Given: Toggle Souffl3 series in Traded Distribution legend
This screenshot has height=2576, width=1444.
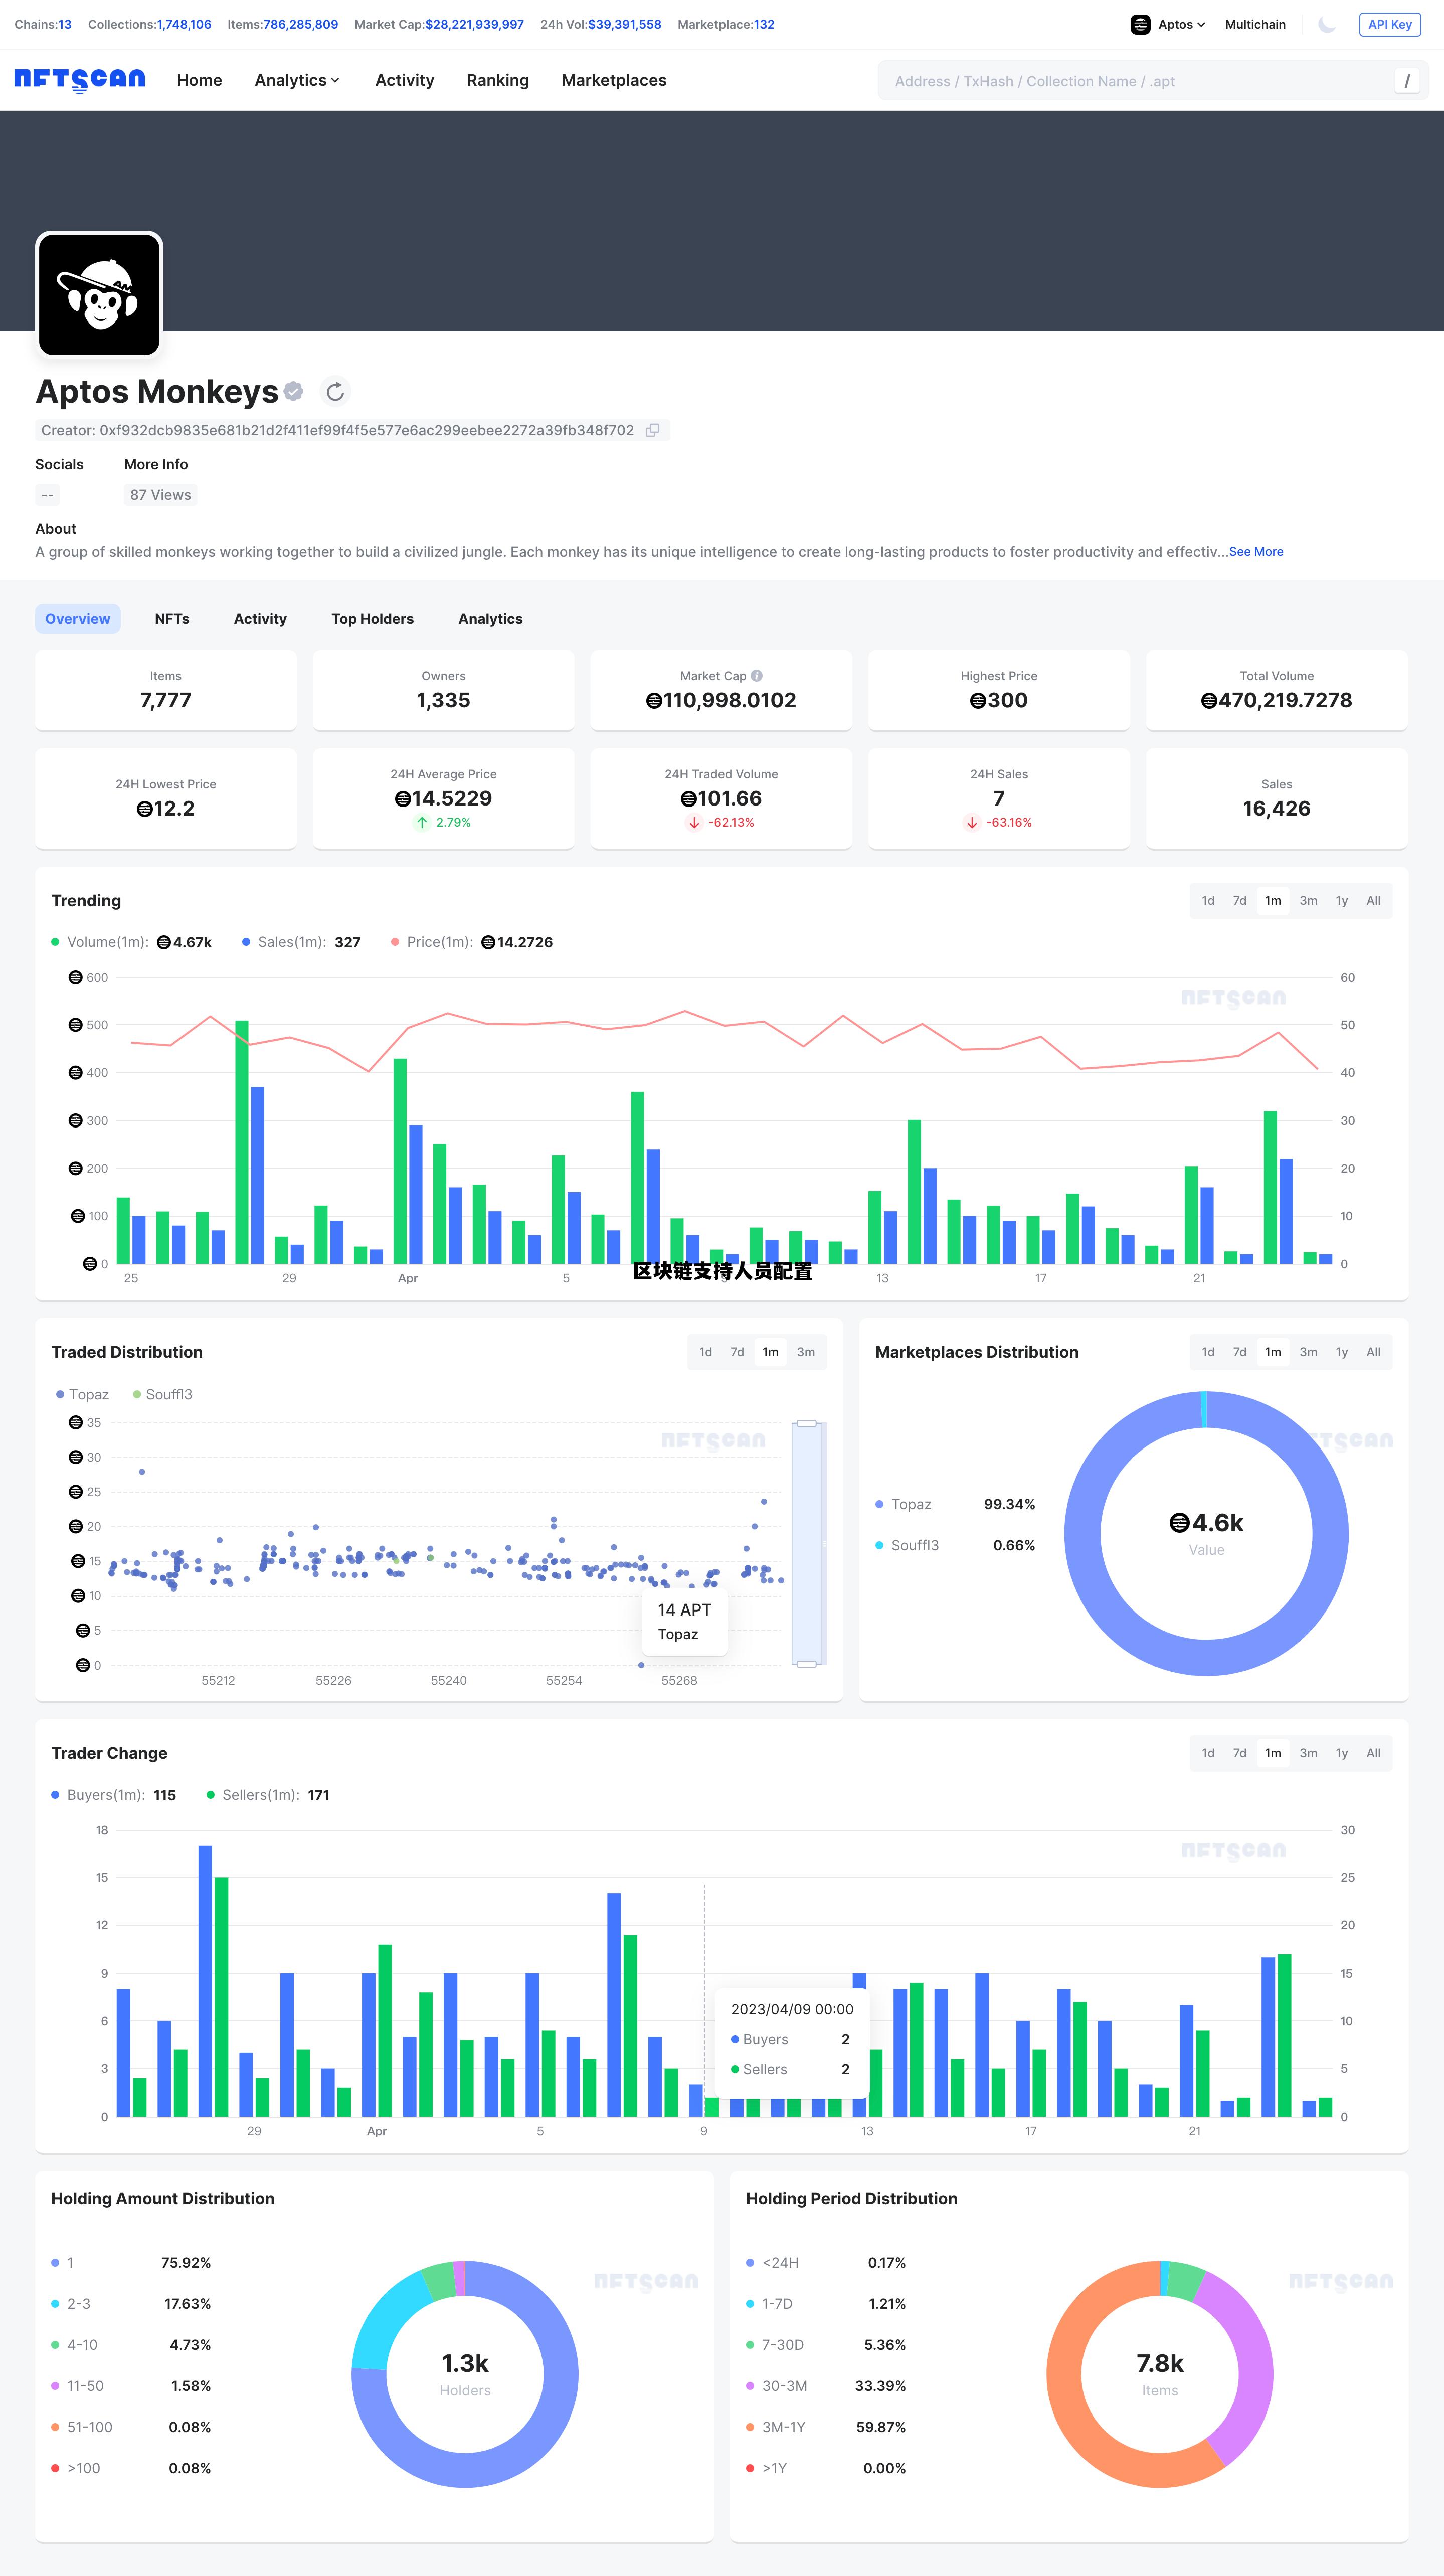Looking at the screenshot, I should (162, 1394).
